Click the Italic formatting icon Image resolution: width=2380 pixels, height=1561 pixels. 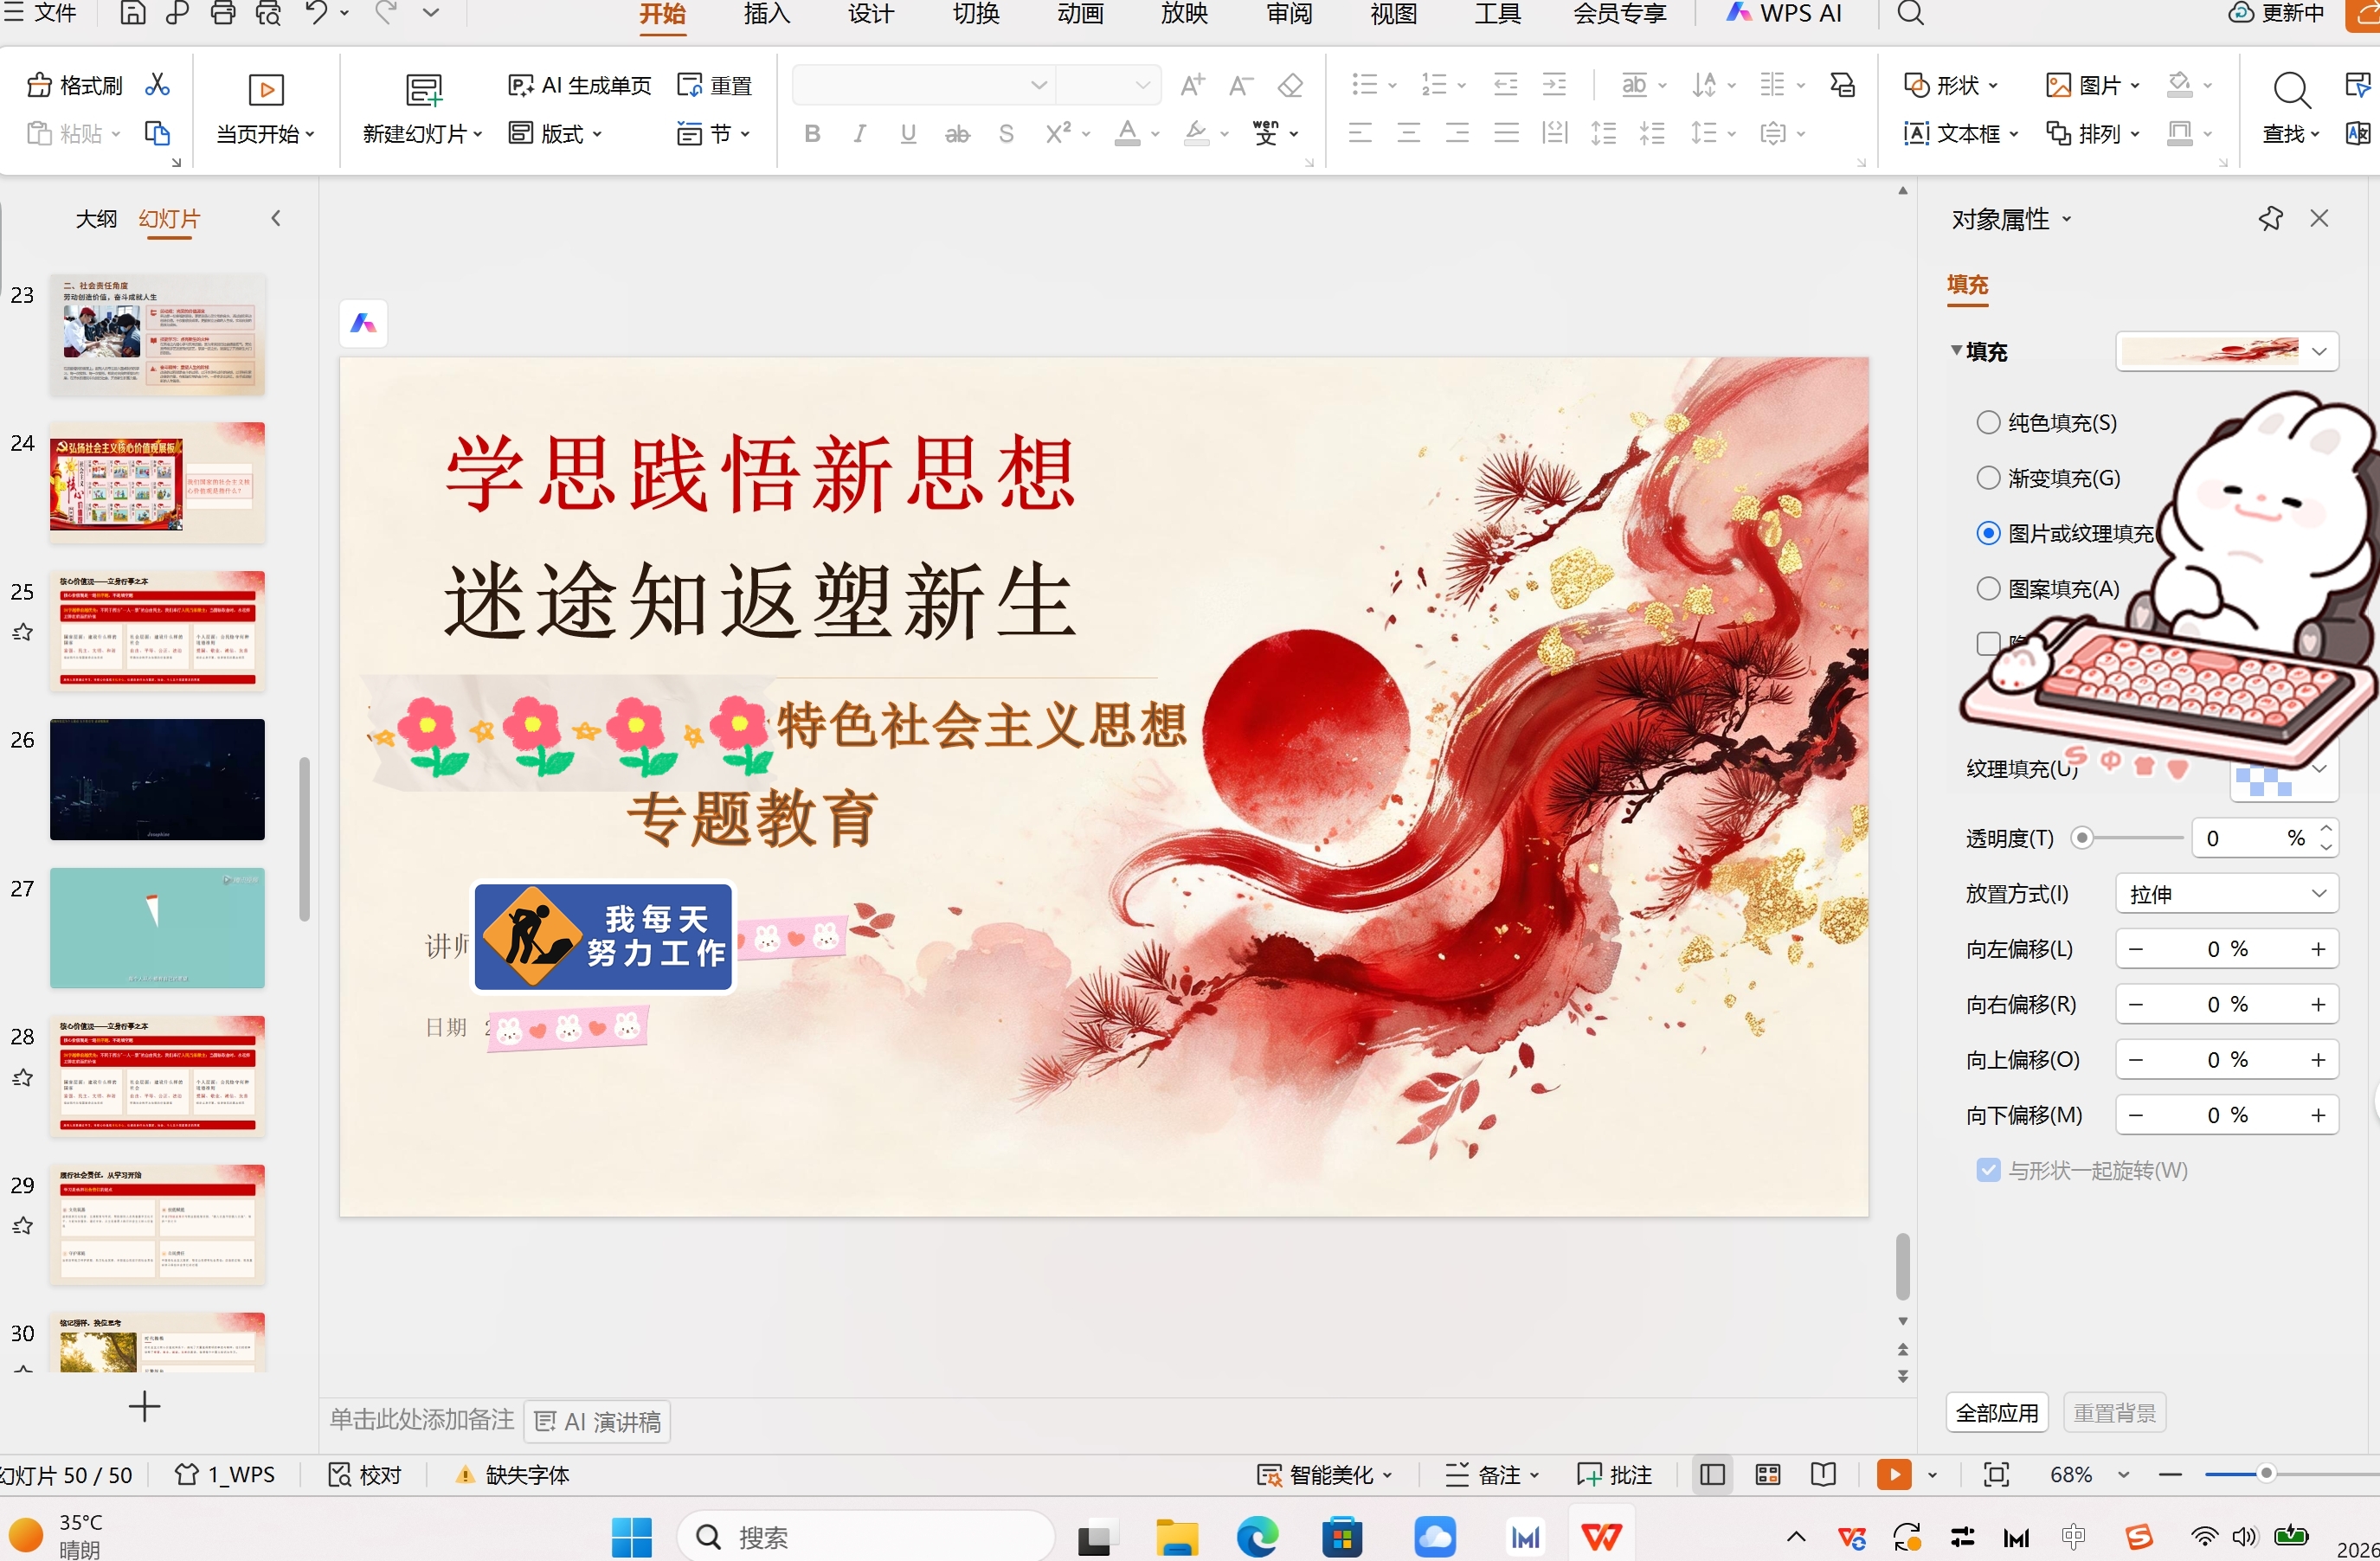click(x=859, y=133)
